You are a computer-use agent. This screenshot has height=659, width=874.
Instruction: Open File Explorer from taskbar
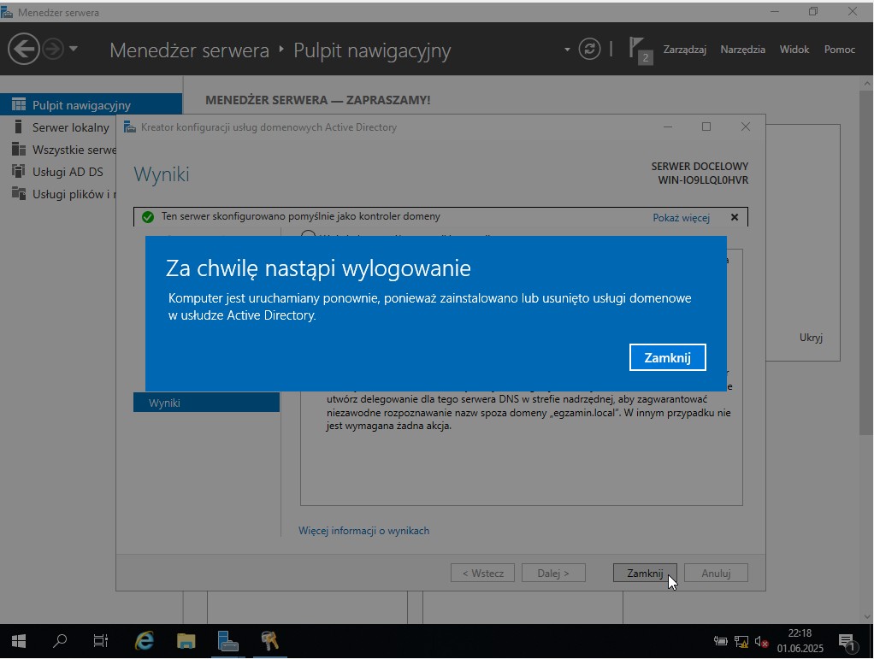(186, 641)
